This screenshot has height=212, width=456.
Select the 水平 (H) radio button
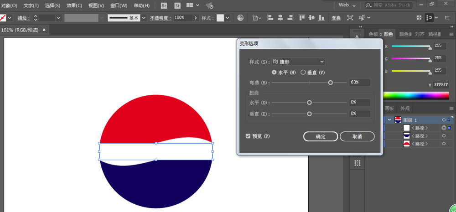click(x=274, y=72)
